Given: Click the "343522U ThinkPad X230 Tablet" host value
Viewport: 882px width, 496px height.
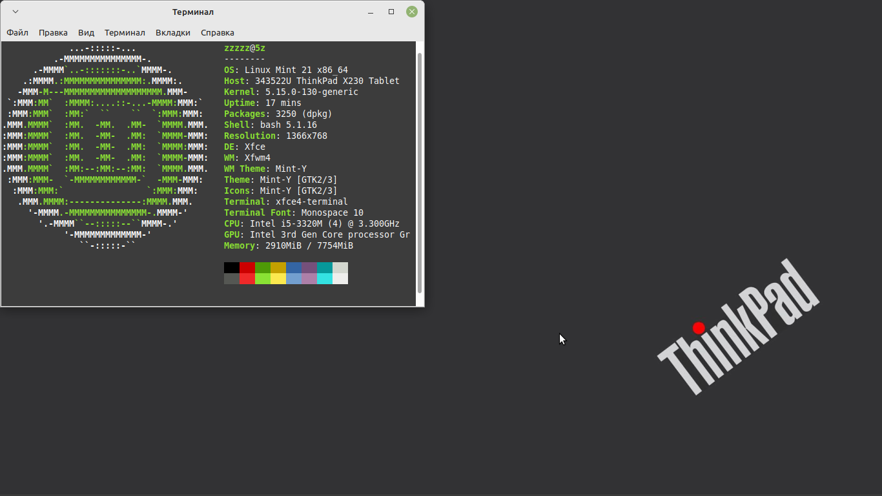Looking at the screenshot, I should pos(327,81).
